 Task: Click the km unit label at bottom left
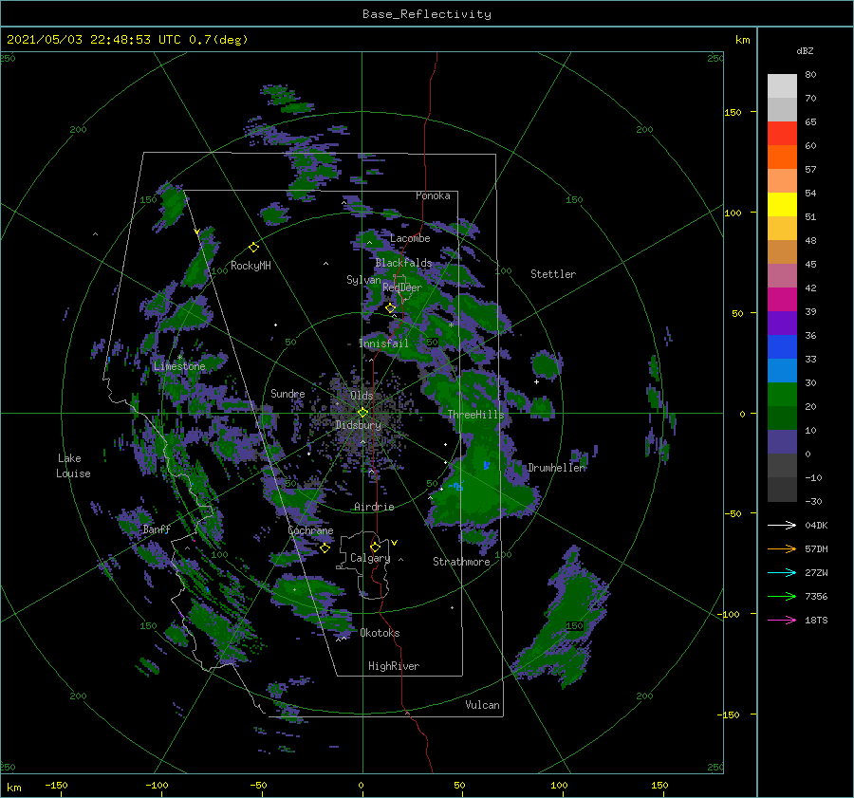tap(13, 788)
